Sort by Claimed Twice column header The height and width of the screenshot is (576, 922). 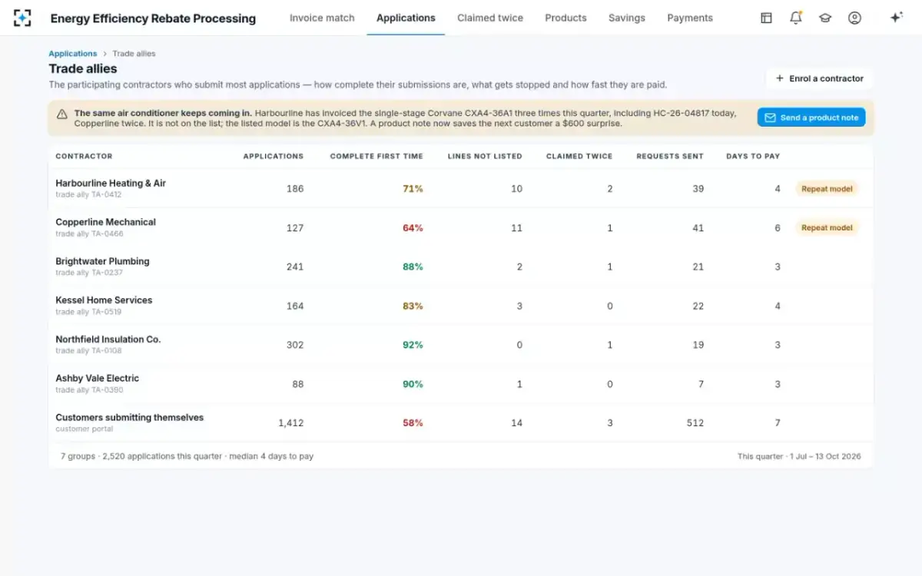(x=579, y=157)
